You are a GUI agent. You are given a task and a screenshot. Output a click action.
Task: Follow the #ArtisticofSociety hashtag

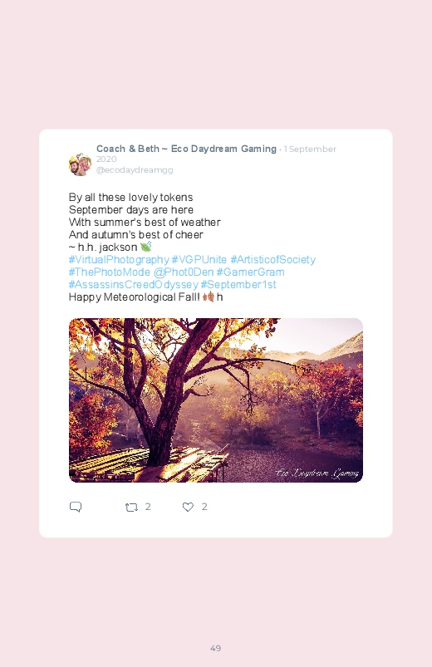272,259
